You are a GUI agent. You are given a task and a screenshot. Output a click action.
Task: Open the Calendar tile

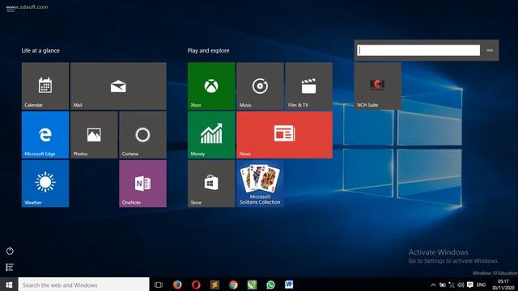pyautogui.click(x=45, y=86)
